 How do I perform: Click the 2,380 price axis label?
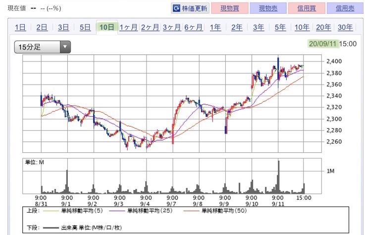pyautogui.click(x=334, y=73)
